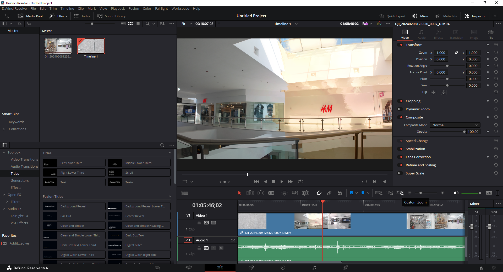Viewport: 503px width, 272px height.
Task: Open Project Settings gear icon
Action: coord(494,268)
